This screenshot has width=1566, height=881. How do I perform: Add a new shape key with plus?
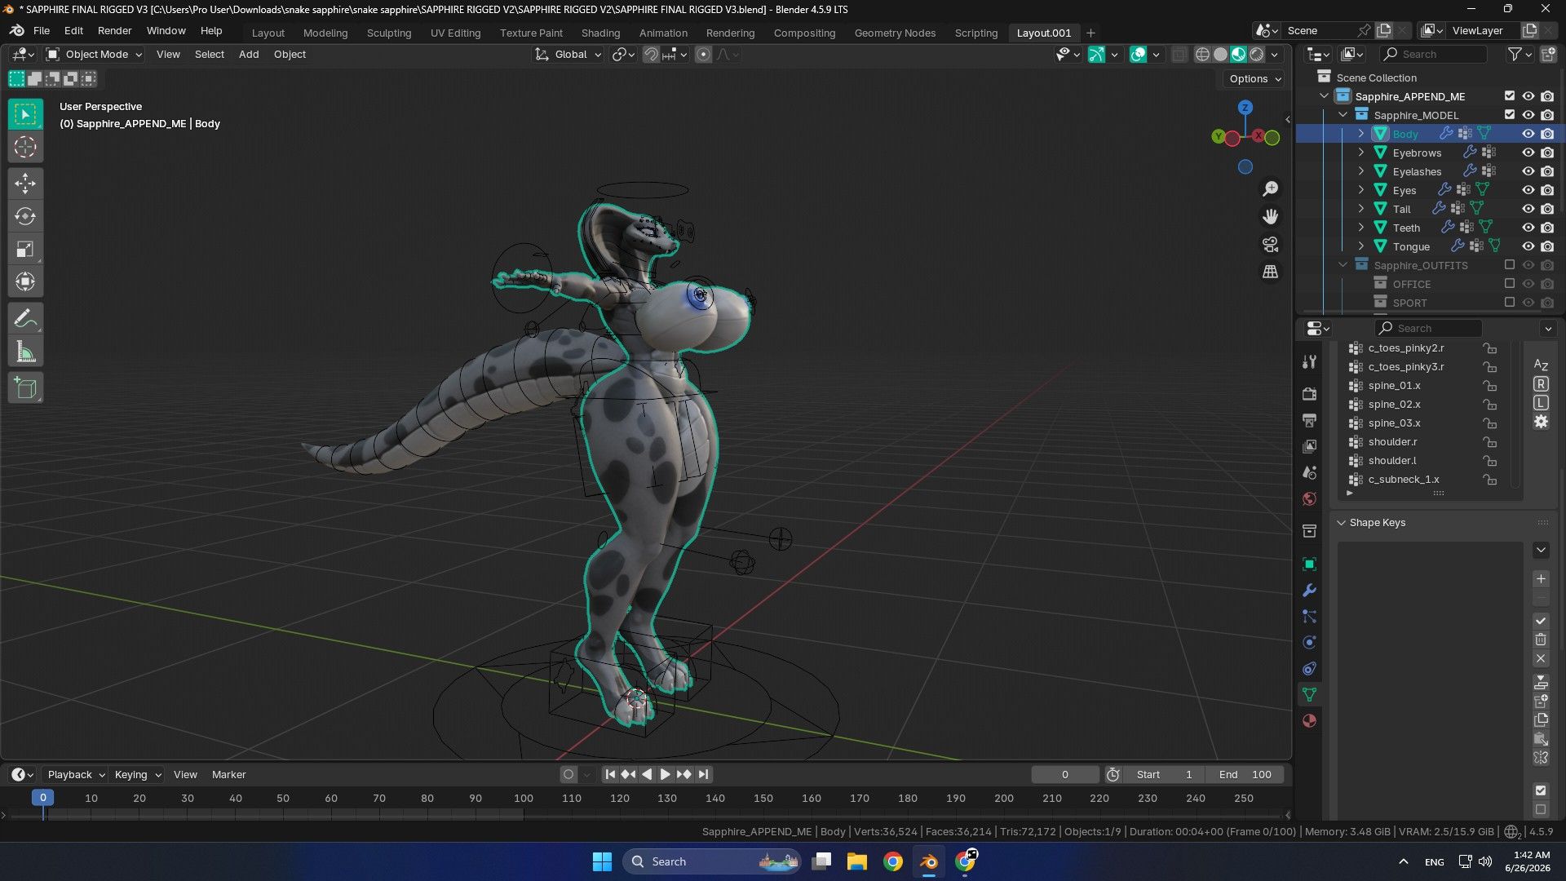[x=1541, y=579]
